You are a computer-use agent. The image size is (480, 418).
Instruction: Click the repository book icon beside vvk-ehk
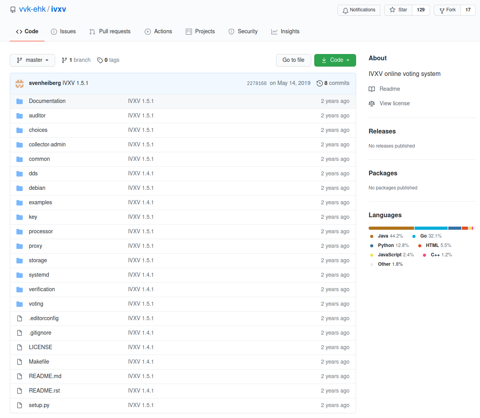click(x=13, y=10)
